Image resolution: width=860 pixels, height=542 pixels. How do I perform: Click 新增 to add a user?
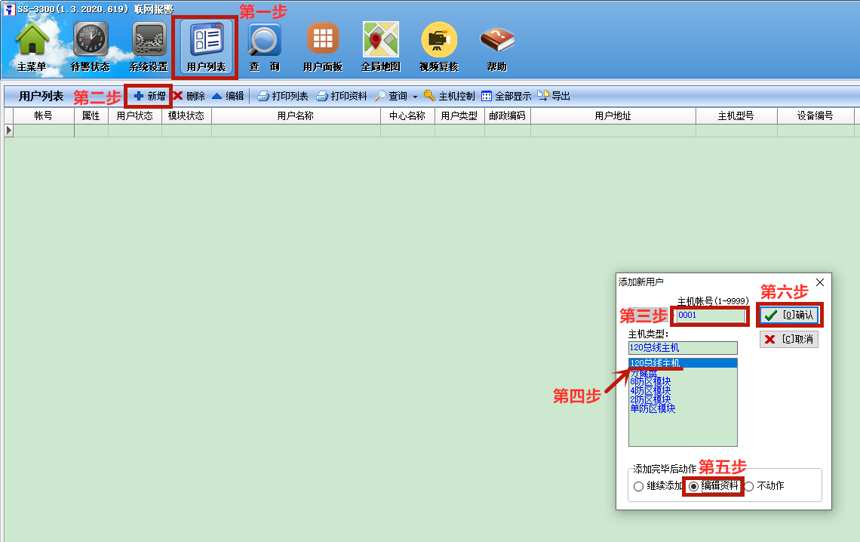(x=149, y=96)
